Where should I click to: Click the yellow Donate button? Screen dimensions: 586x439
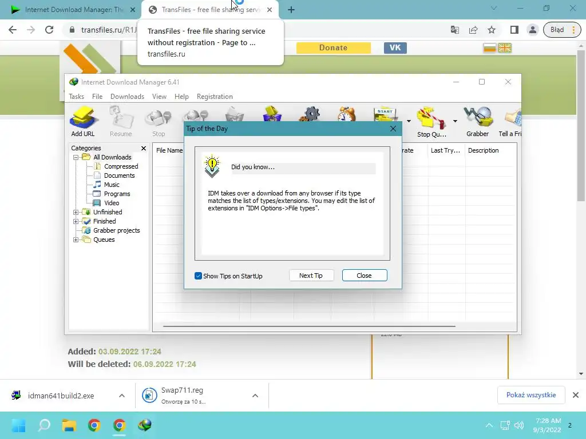(x=334, y=48)
